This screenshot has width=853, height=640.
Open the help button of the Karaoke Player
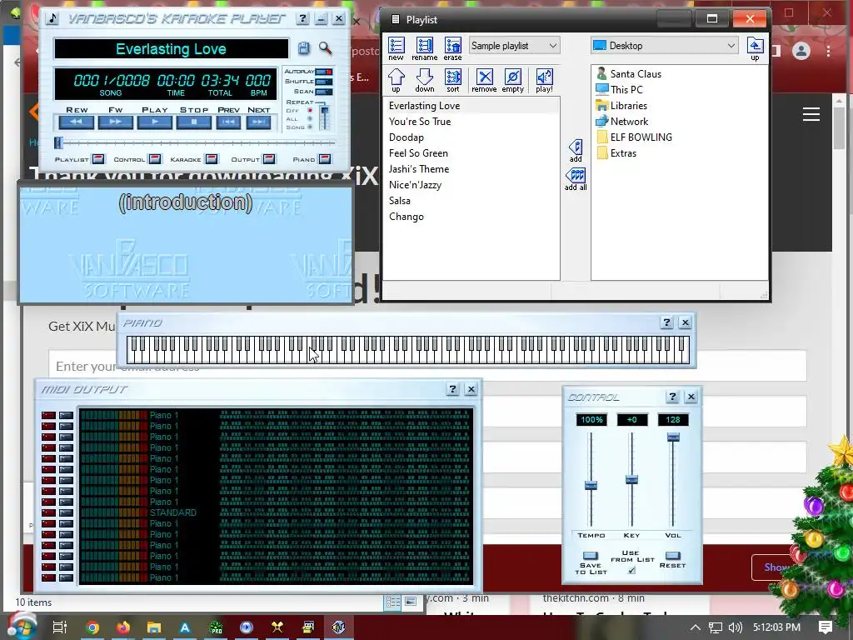(x=302, y=19)
